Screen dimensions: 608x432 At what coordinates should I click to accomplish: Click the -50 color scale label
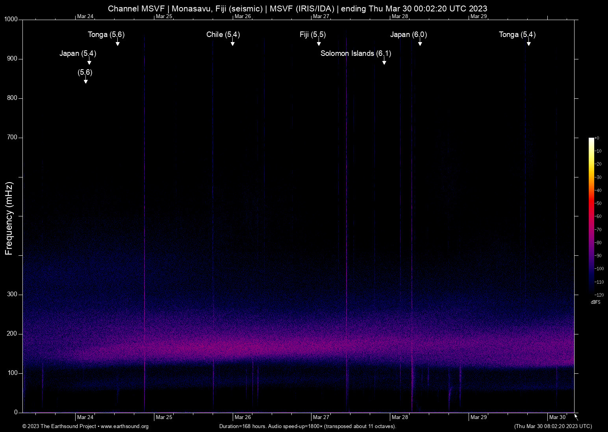click(x=598, y=203)
